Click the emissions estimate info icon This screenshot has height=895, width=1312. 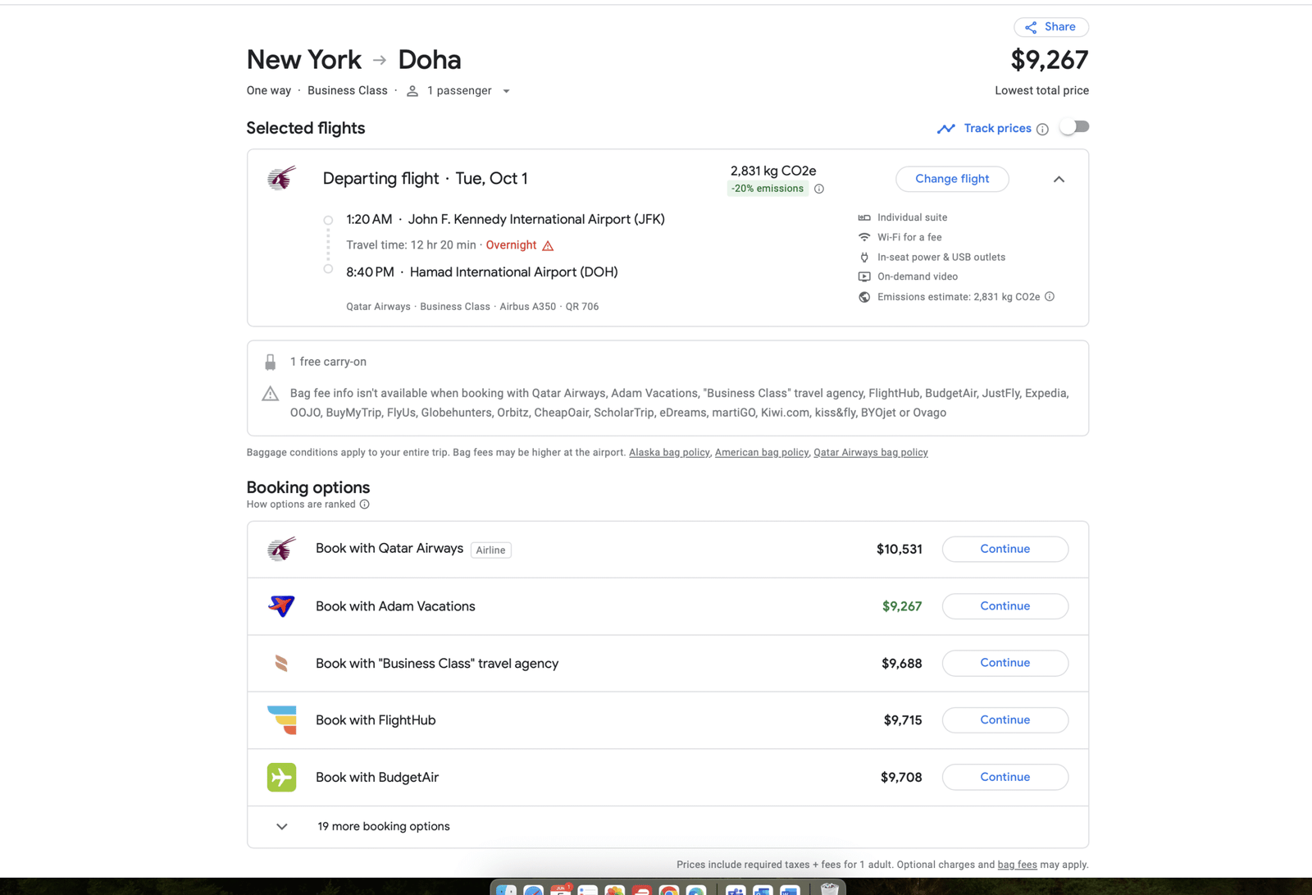(x=1050, y=297)
